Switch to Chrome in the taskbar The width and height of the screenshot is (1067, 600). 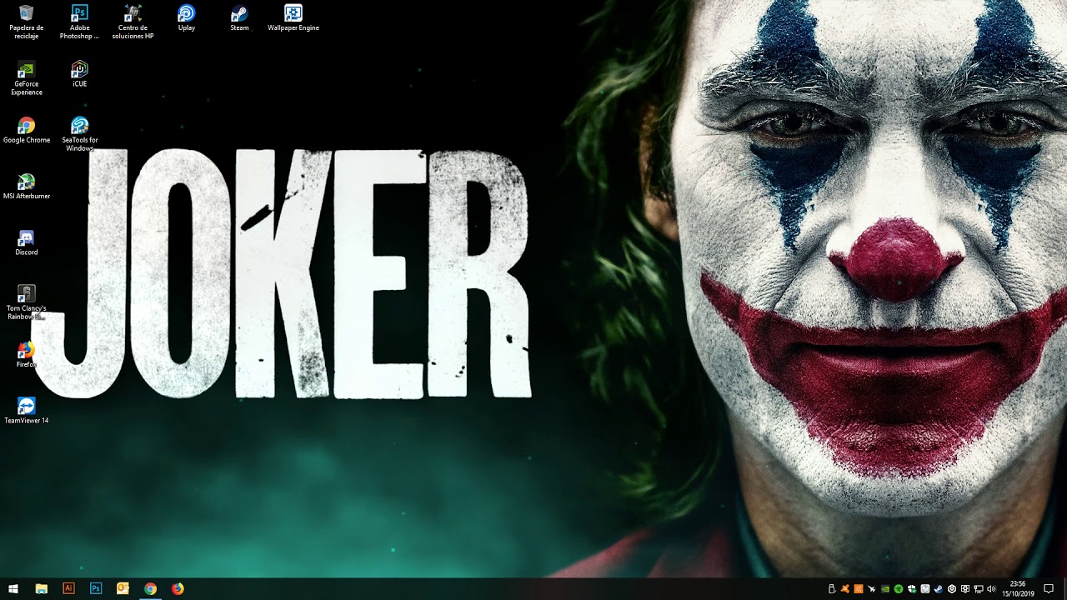tap(150, 588)
